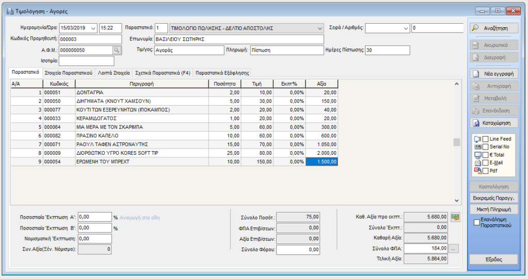This screenshot has width=528, height=279.
Task: Click the Ημέρες Πίστωσης field
Action: point(388,50)
